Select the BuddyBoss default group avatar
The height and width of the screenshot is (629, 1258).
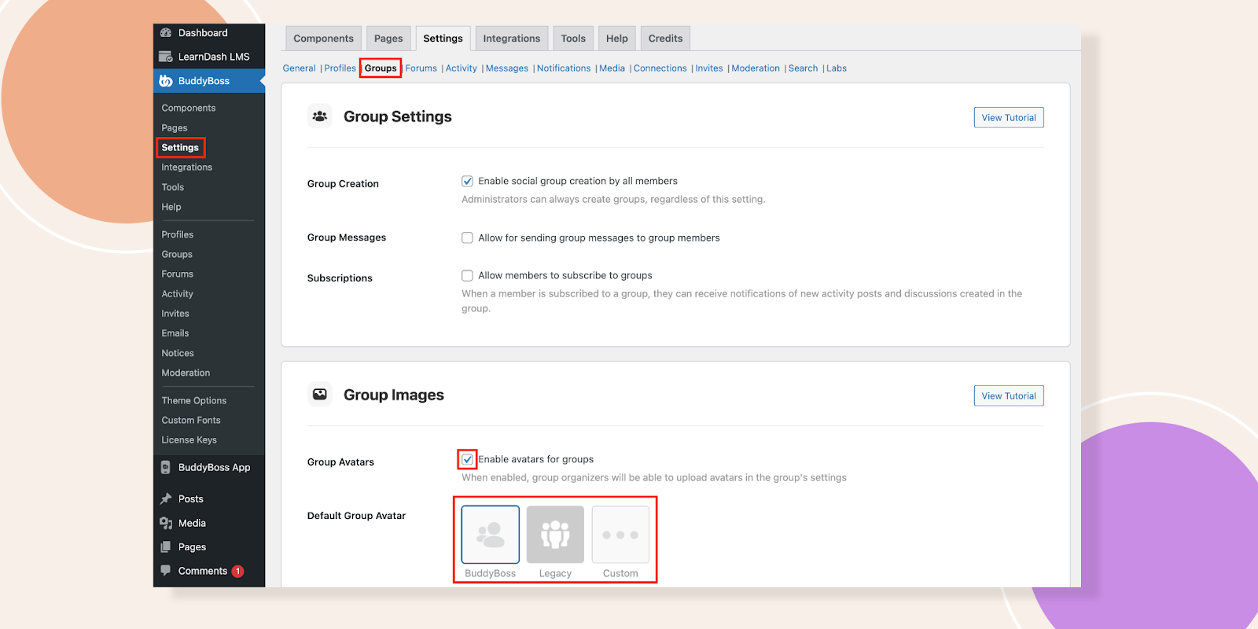coord(491,535)
